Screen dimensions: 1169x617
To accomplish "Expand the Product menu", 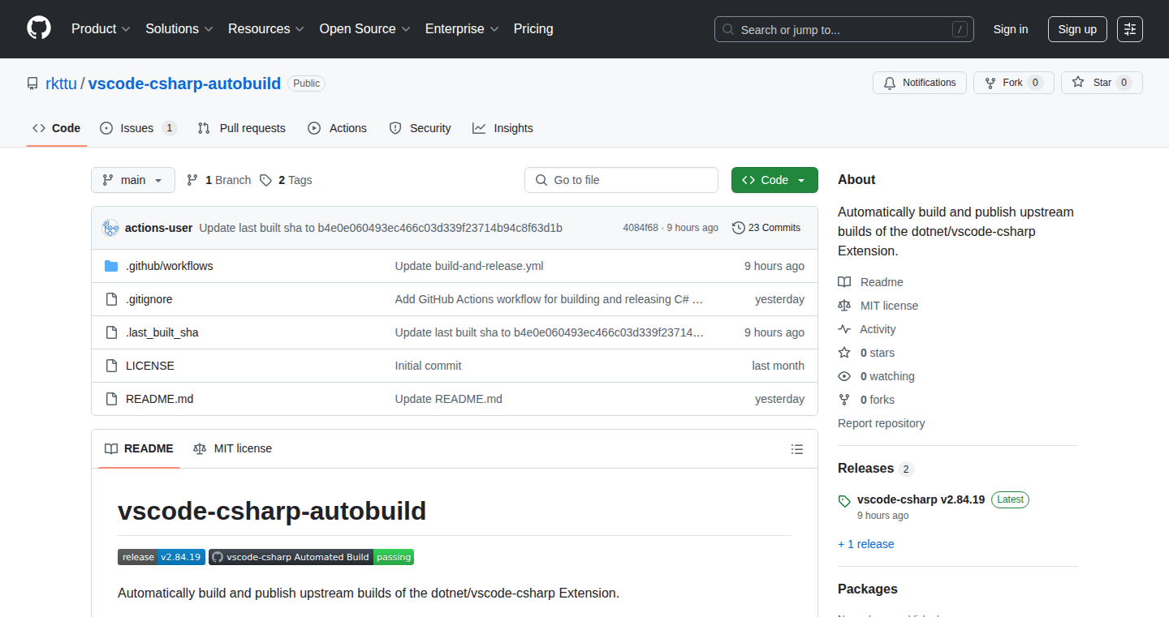I will (101, 29).
